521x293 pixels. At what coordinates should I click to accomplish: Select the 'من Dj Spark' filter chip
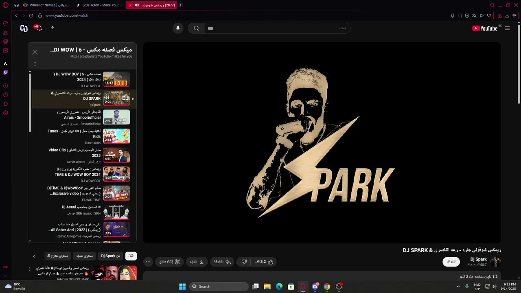(111, 256)
